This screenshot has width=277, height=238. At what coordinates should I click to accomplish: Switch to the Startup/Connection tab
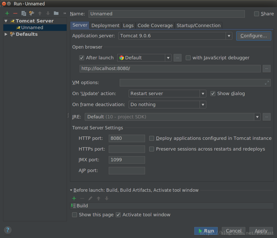click(199, 26)
